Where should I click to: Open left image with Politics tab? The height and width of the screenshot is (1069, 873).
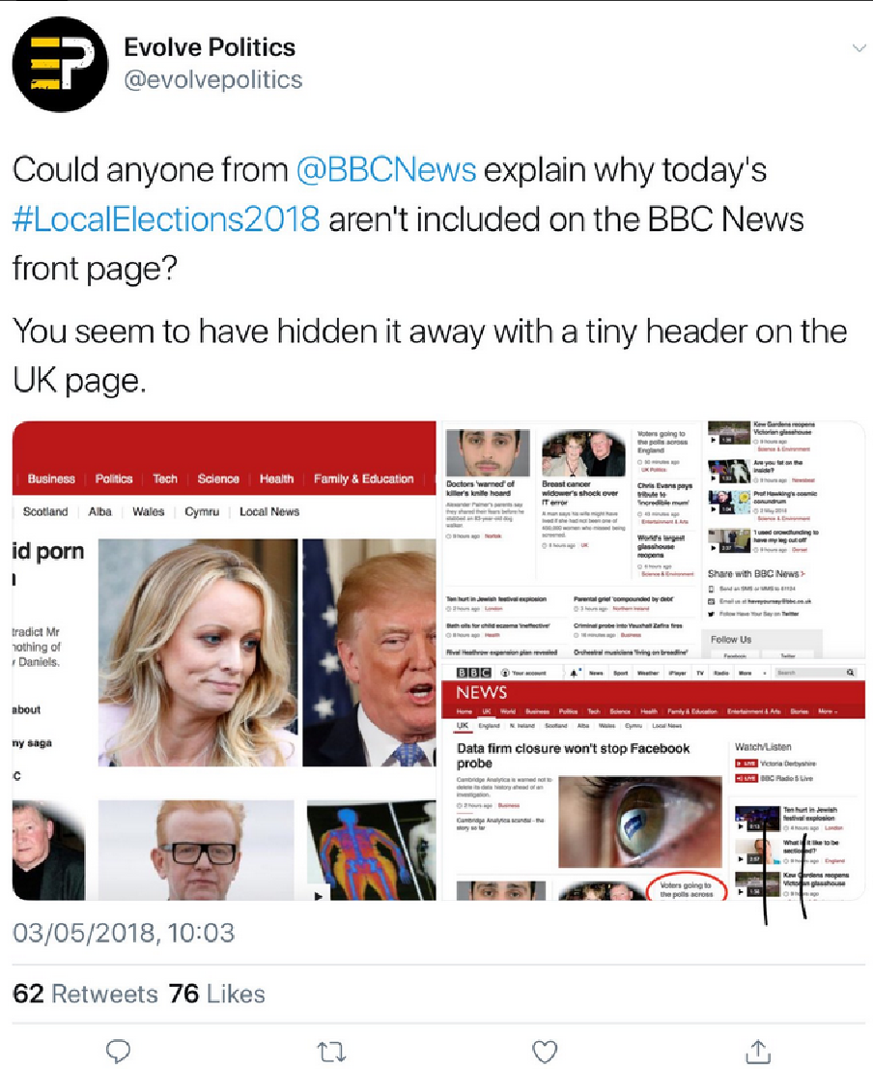coord(224,660)
